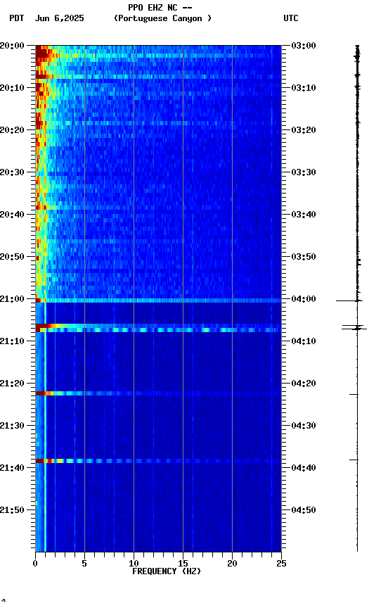Click the seismogram spike at 04:00 UTC

pos(349,300)
